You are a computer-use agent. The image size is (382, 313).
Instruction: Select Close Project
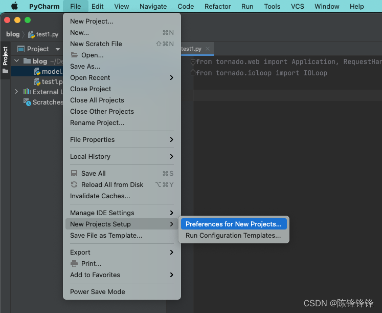[122, 89]
